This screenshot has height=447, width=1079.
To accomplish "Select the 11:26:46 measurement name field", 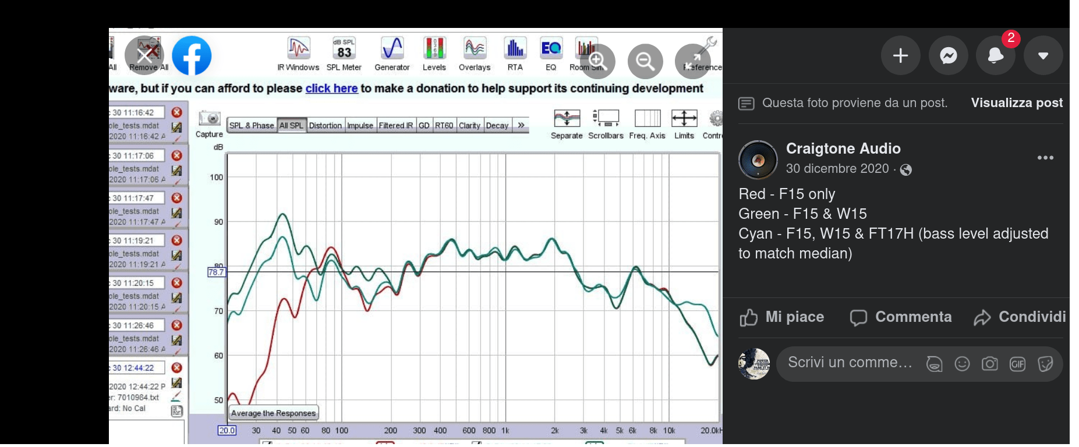I will coord(137,325).
